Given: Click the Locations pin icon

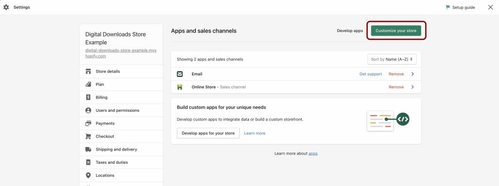Looking at the screenshot, I should point(88,175).
